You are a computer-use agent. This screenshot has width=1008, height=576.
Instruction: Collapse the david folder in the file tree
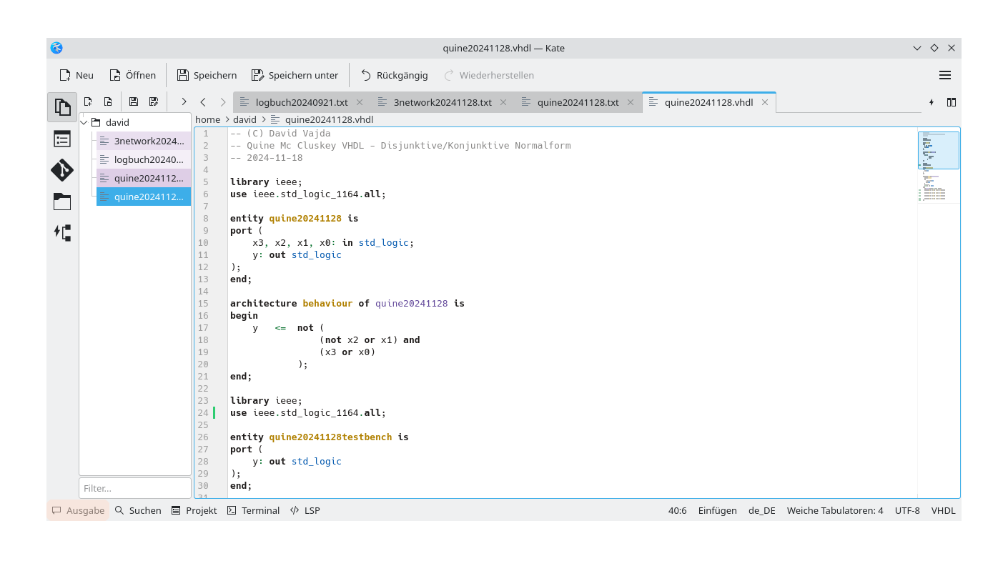(84, 121)
